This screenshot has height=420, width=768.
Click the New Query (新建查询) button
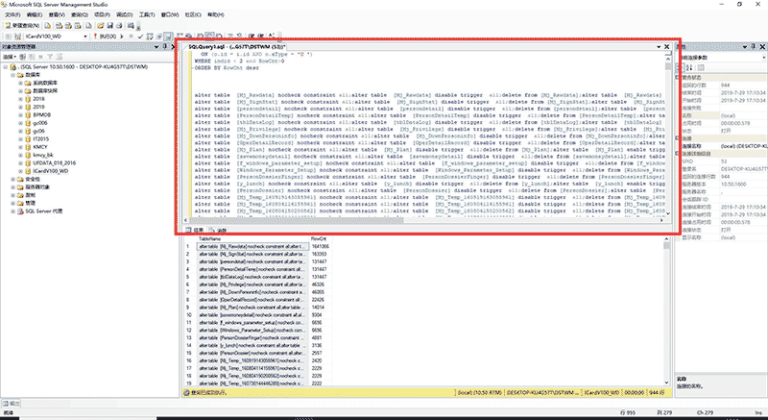[x=22, y=26]
